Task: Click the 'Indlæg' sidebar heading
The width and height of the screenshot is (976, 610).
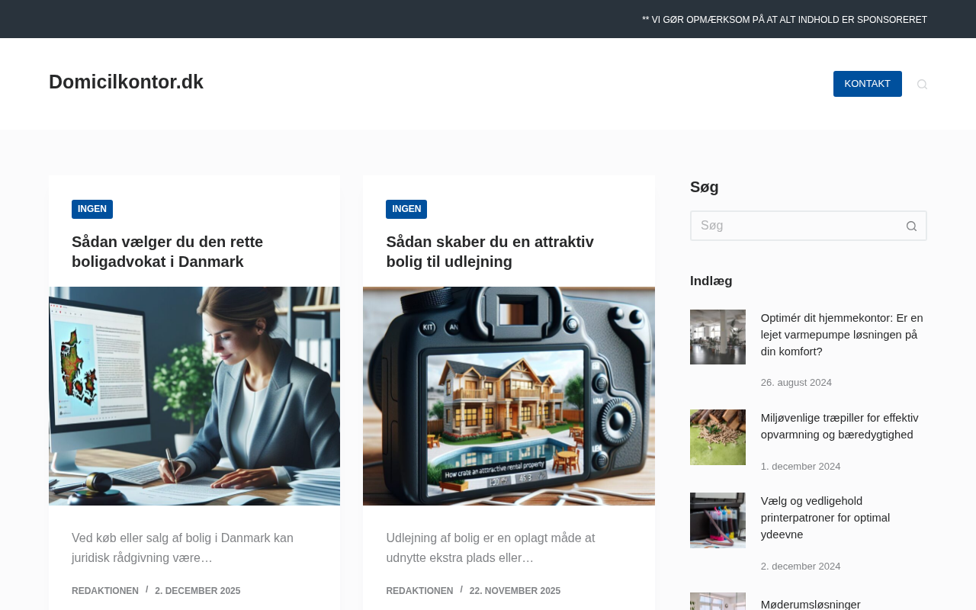Action: [711, 281]
